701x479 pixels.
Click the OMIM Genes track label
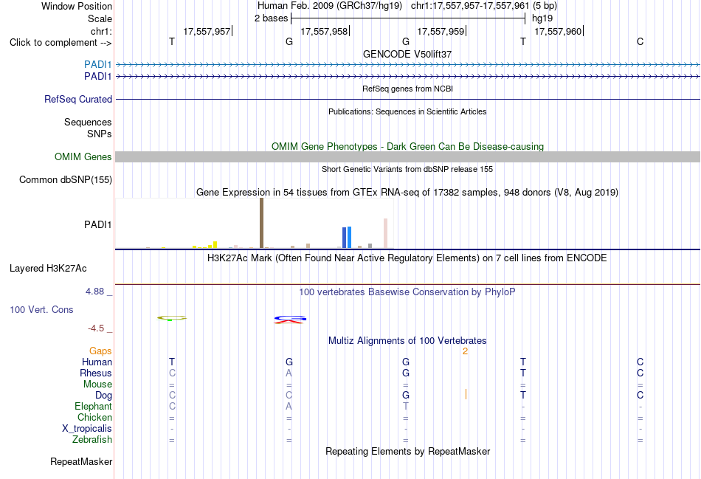click(83, 157)
